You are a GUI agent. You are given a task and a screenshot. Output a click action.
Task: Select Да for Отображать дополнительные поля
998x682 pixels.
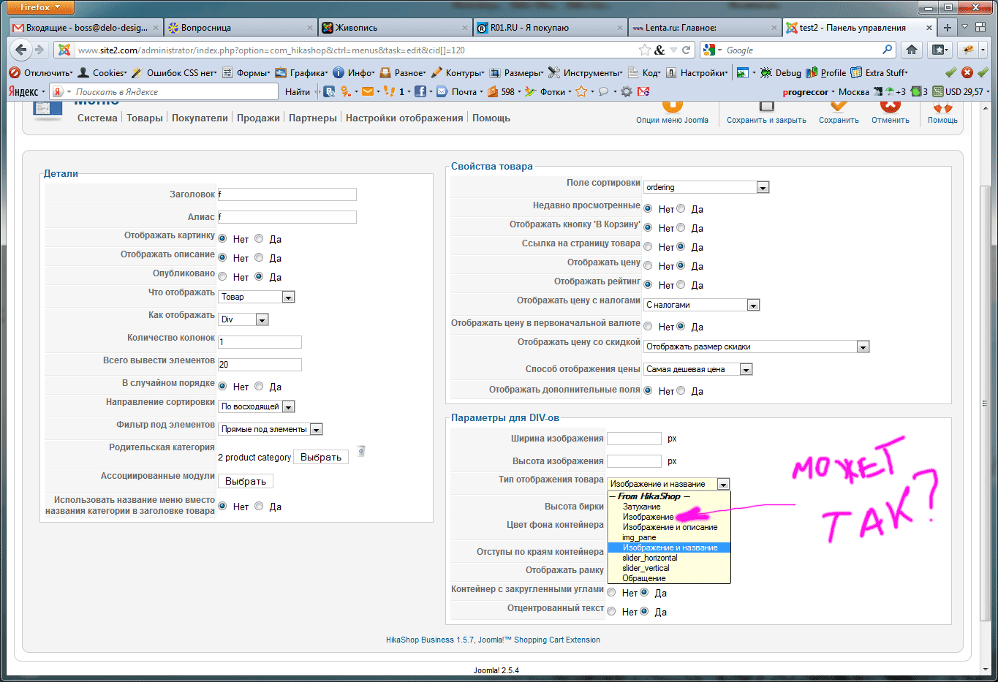point(681,390)
